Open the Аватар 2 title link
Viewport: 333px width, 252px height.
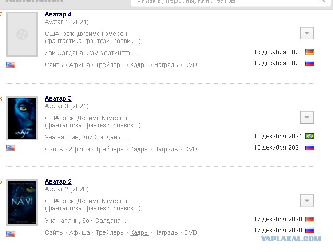point(58,181)
